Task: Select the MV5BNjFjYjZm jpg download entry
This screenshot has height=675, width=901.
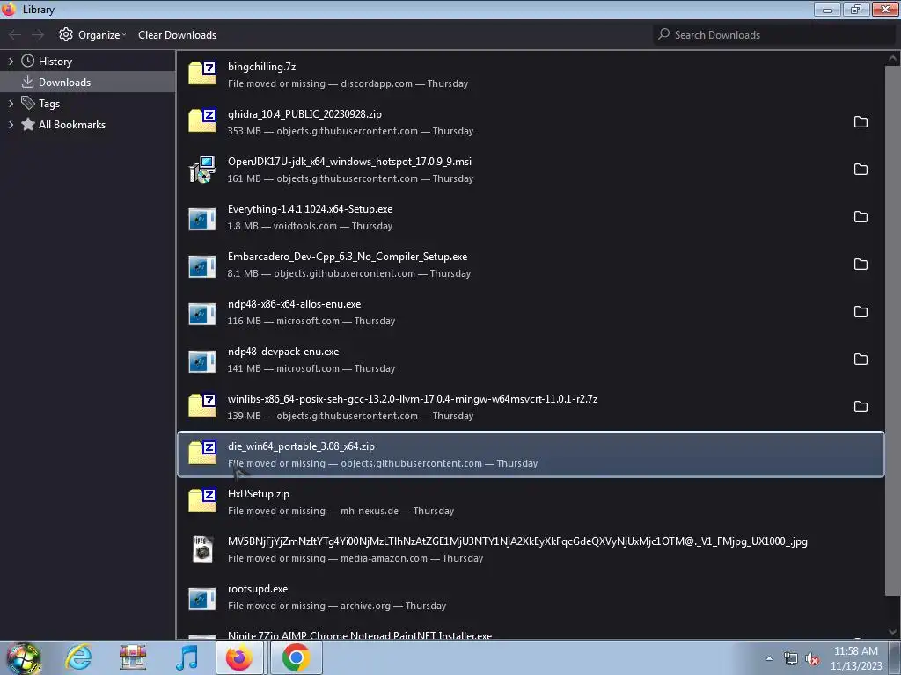Action: click(x=531, y=548)
